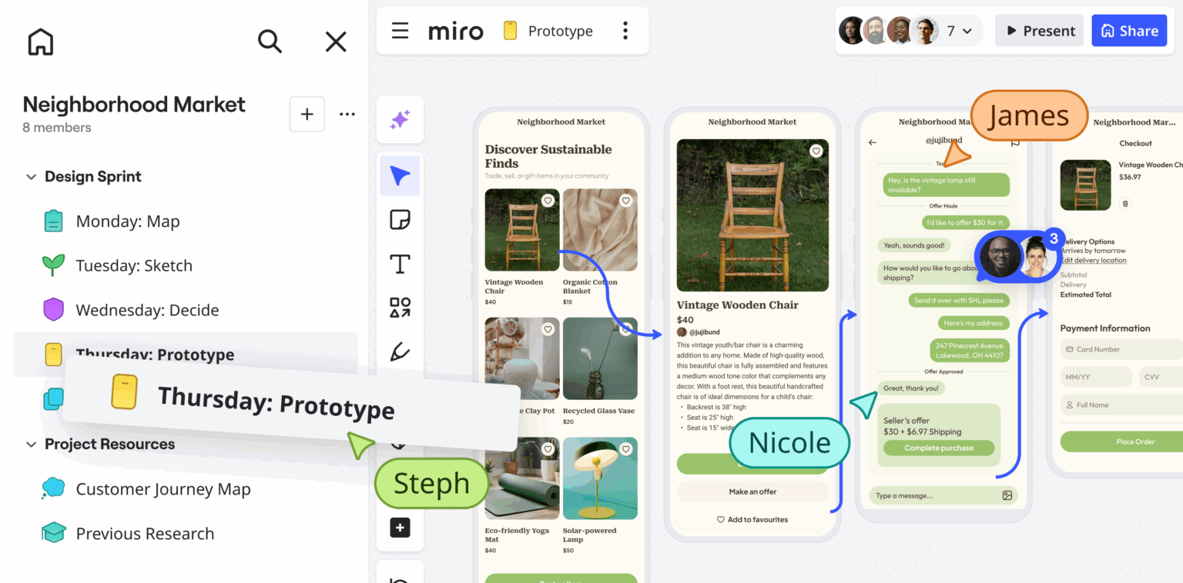Open the shapes and diagramming tool
This screenshot has height=583, width=1183.
coord(400,307)
